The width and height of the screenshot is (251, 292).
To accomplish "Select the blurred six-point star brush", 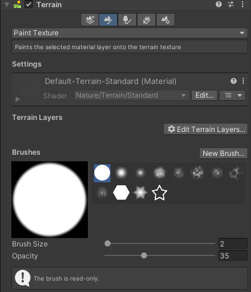I will click(140, 192).
